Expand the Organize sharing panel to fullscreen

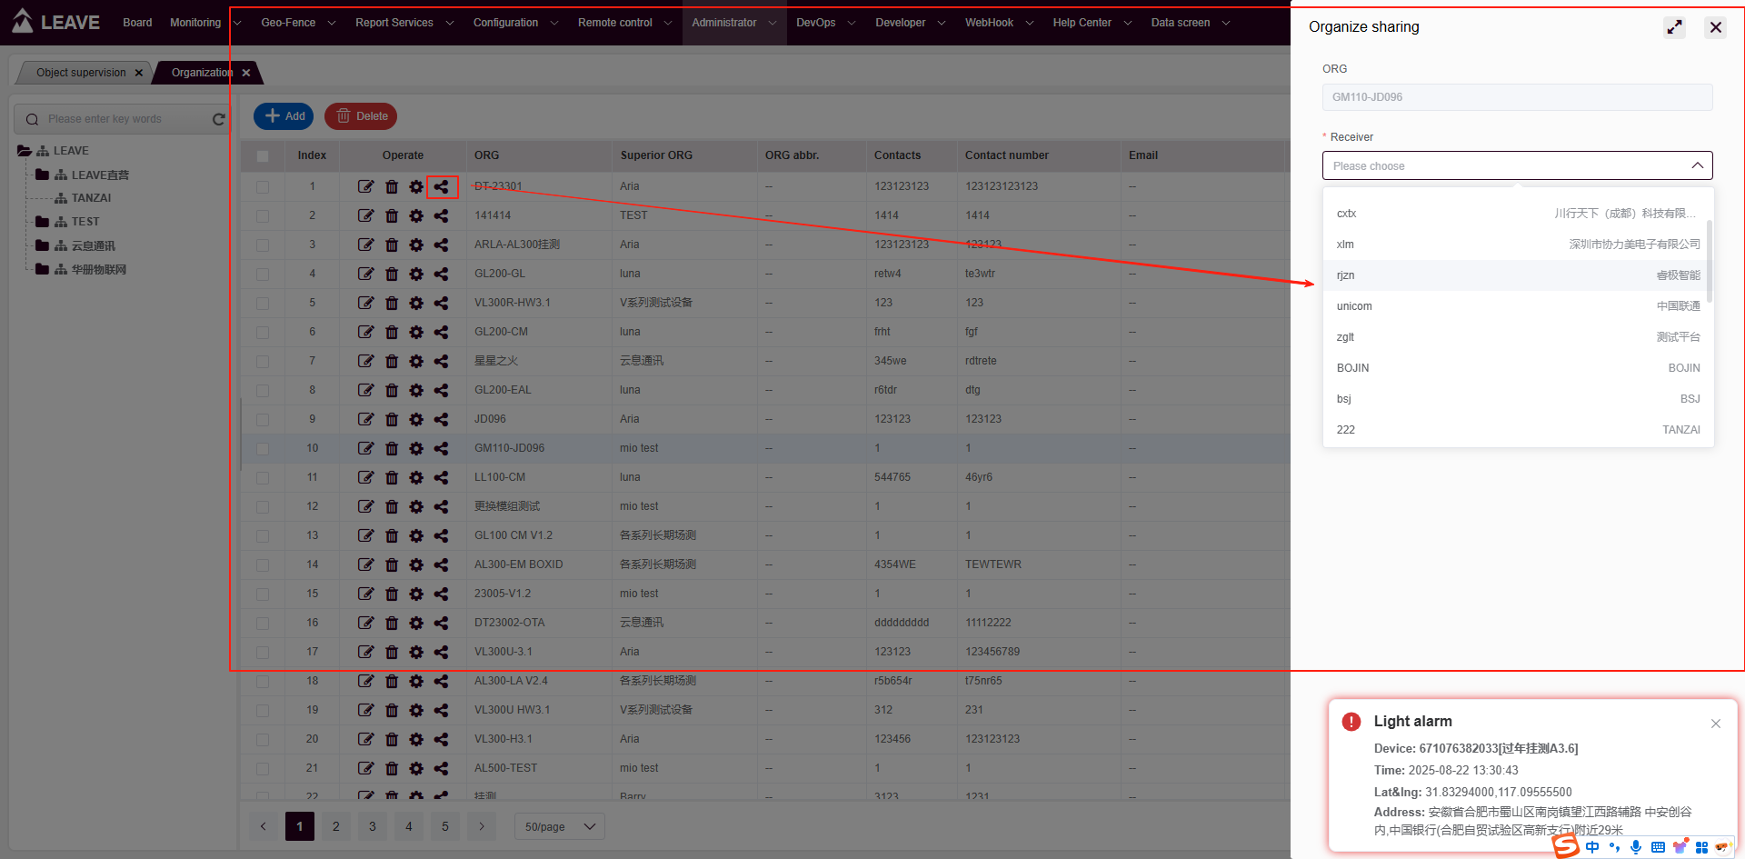[x=1674, y=27]
